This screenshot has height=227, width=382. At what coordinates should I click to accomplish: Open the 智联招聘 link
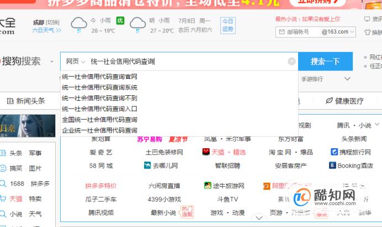[x=227, y=166]
